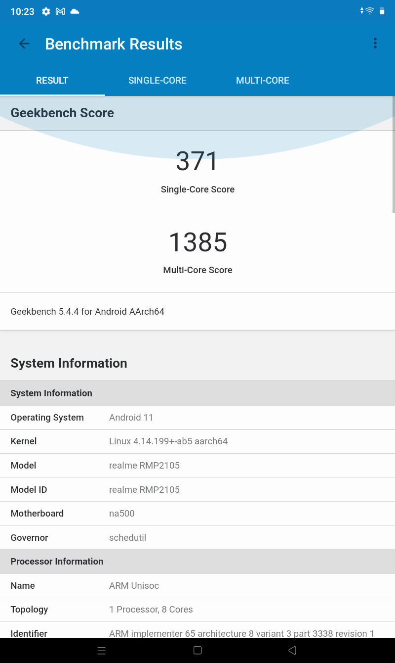Screen dimensions: 395x663
Task: Tap the Geekbench 5.4.4 for Android AArch64 row
Action: coord(197,312)
